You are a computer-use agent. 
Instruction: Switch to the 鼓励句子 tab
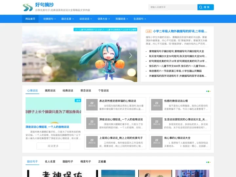pyautogui.click(x=68, y=162)
